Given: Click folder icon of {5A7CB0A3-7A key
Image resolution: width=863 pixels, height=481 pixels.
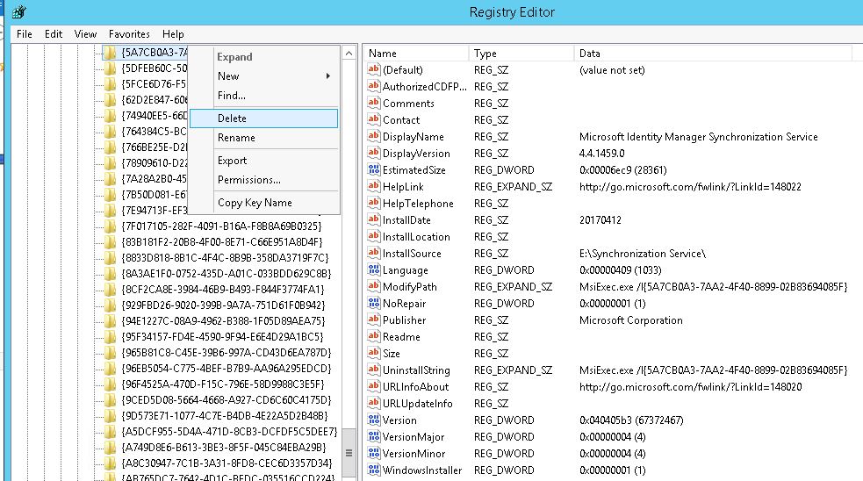Looking at the screenshot, I should tap(110, 53).
